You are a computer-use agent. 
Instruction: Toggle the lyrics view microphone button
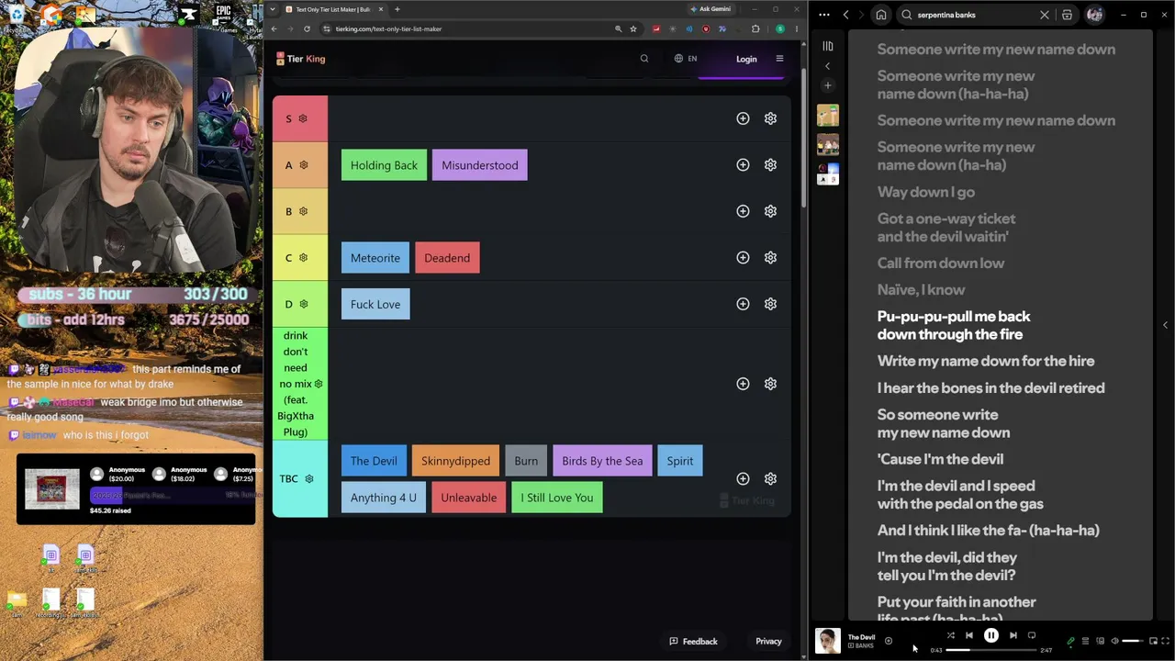coord(1070,641)
